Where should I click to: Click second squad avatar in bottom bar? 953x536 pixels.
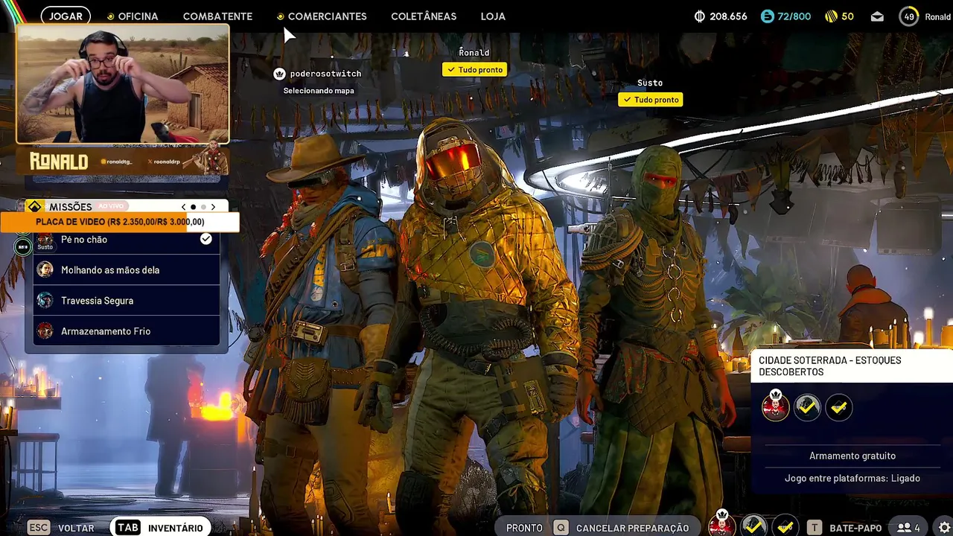tap(753, 526)
